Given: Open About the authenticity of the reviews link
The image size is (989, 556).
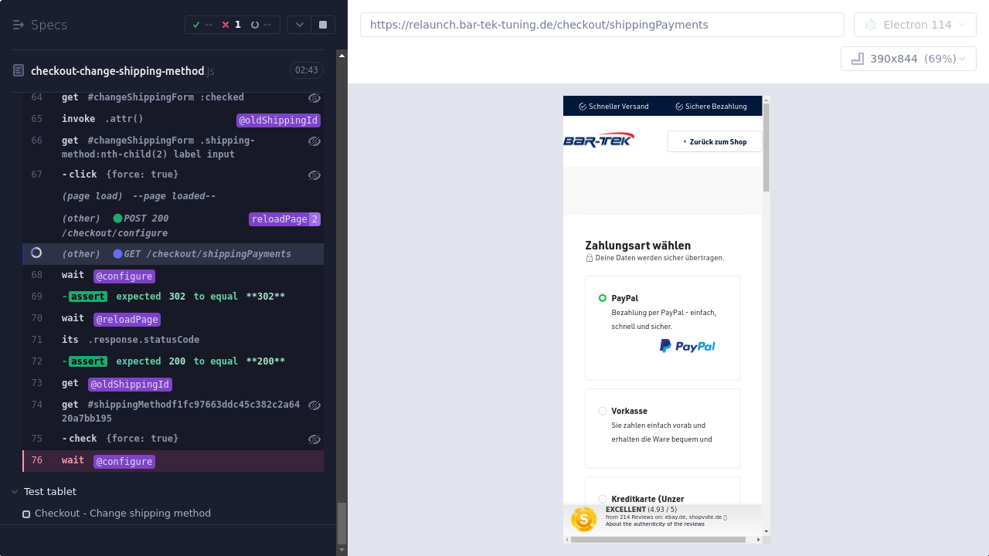Looking at the screenshot, I should coord(654,524).
